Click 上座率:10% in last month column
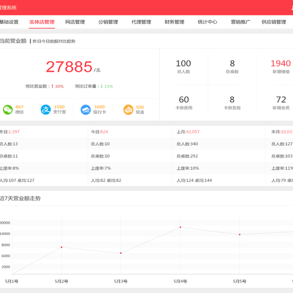Image resolution: width=293 pixels, height=293 pixels. click(x=188, y=168)
